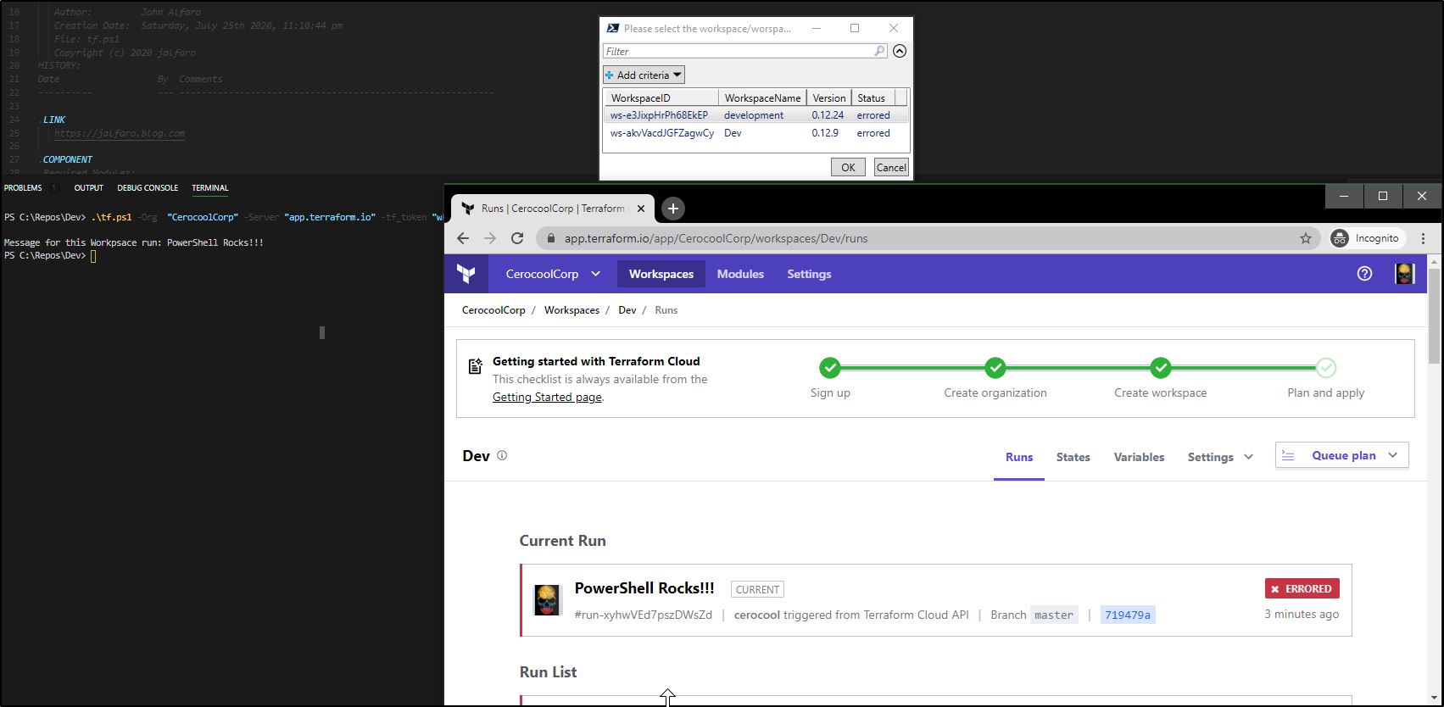1444x707 pixels.
Task: Click the browser back arrow
Action: tap(463, 238)
